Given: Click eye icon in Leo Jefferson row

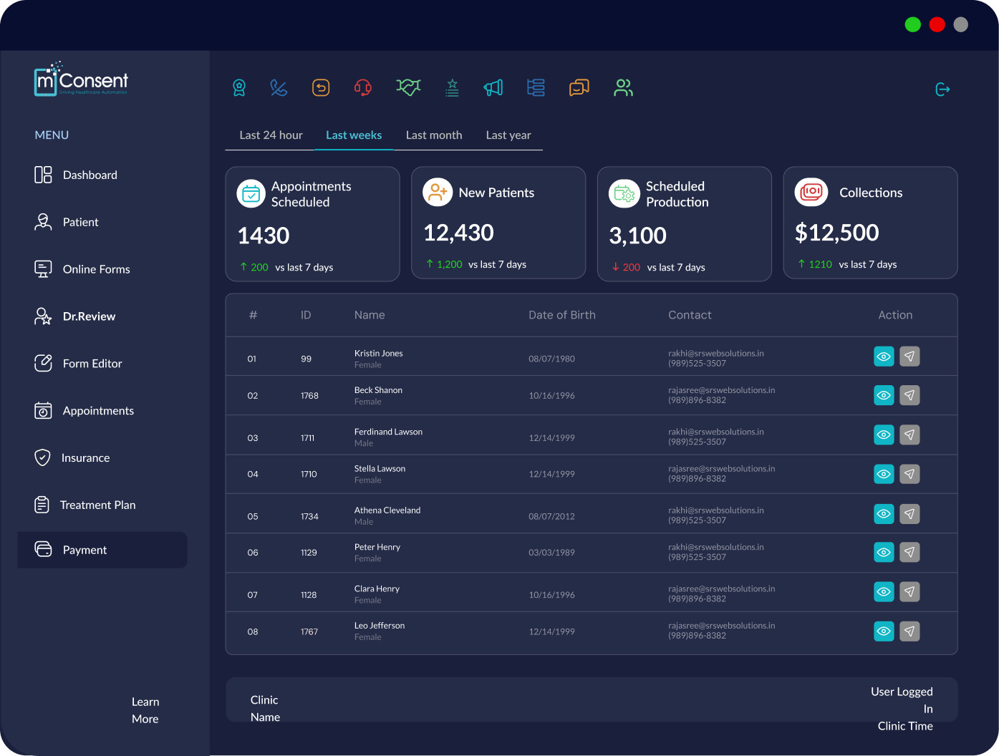Looking at the screenshot, I should click(884, 631).
